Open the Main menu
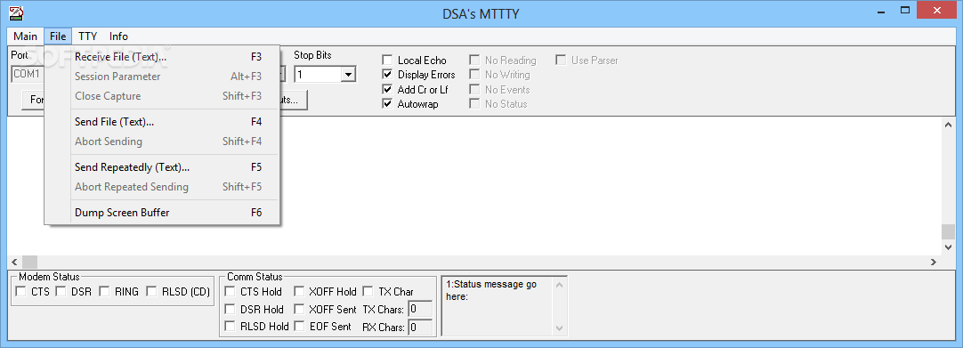 [x=25, y=36]
